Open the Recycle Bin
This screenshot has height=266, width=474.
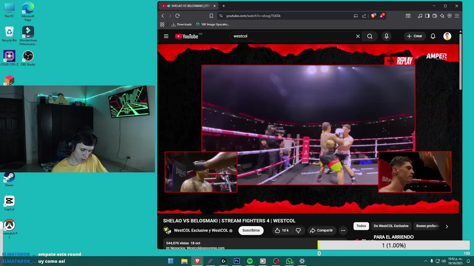pyautogui.click(x=9, y=34)
